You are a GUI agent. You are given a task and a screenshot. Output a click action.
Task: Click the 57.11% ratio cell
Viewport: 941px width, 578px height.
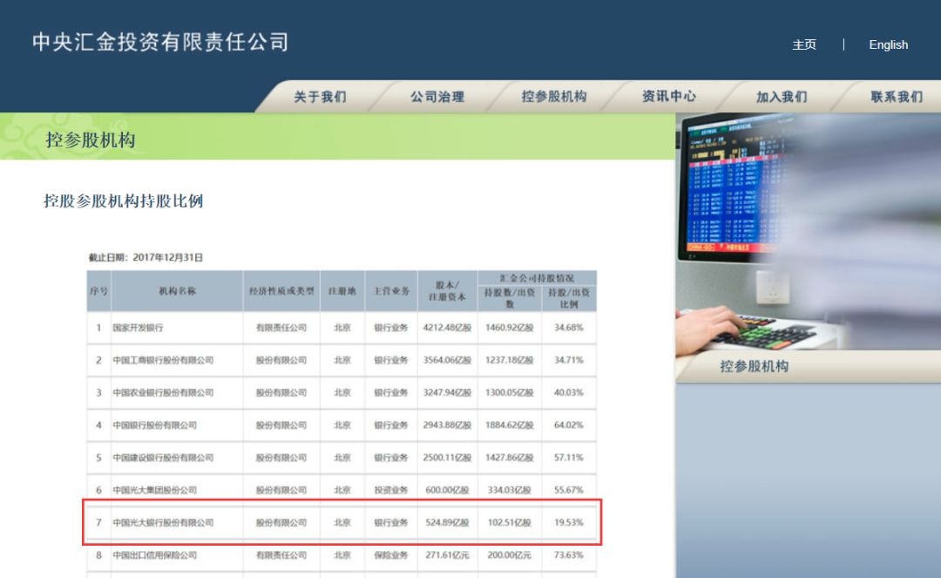pos(568,458)
